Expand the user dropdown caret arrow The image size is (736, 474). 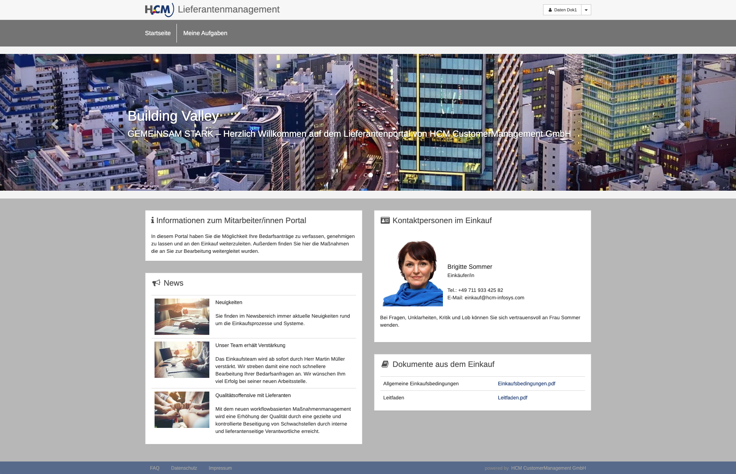(586, 10)
